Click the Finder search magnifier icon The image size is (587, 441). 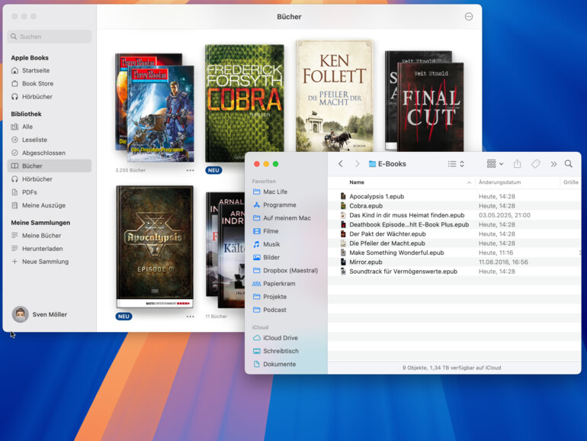(568, 164)
